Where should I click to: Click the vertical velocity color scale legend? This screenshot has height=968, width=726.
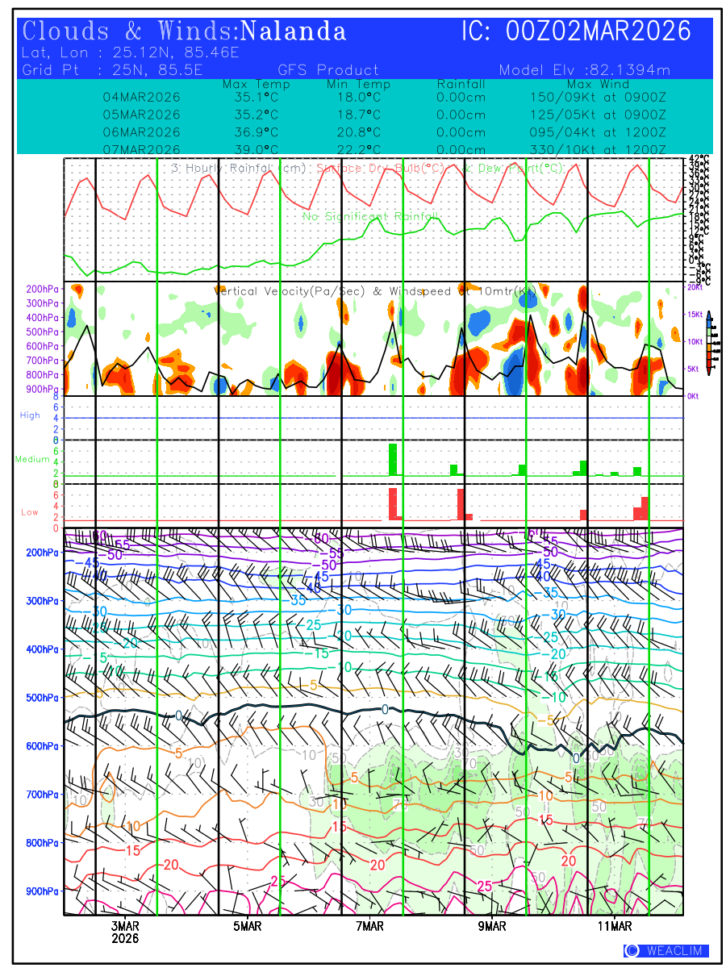click(x=708, y=343)
